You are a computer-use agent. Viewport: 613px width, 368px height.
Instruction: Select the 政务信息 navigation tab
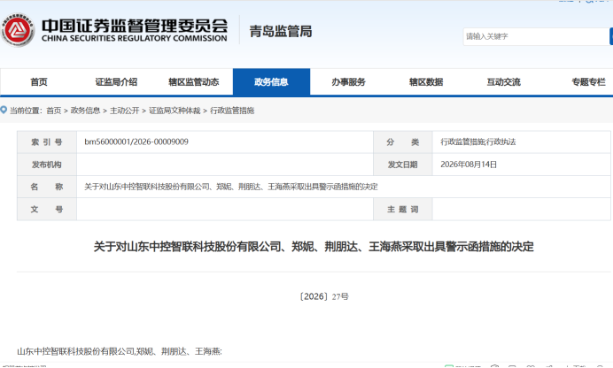[x=271, y=82]
